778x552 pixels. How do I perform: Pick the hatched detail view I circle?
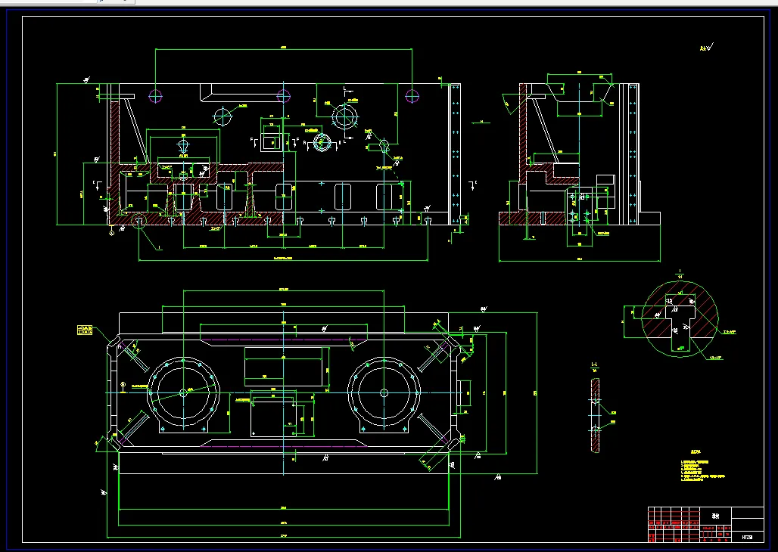[680, 318]
